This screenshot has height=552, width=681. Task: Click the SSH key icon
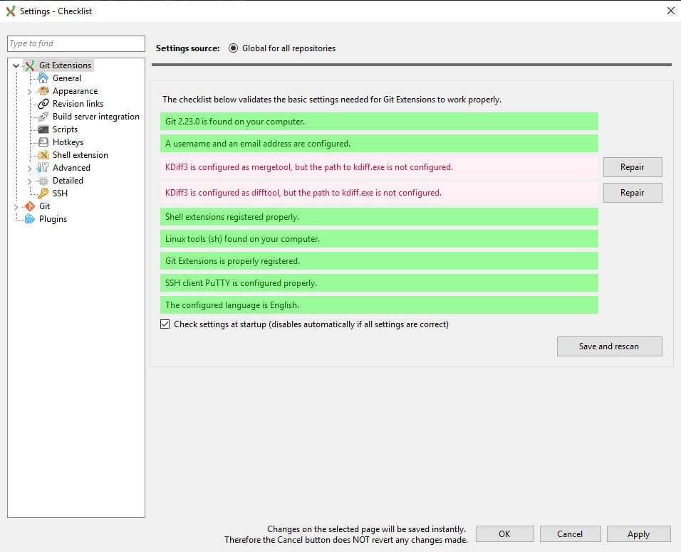pos(43,193)
